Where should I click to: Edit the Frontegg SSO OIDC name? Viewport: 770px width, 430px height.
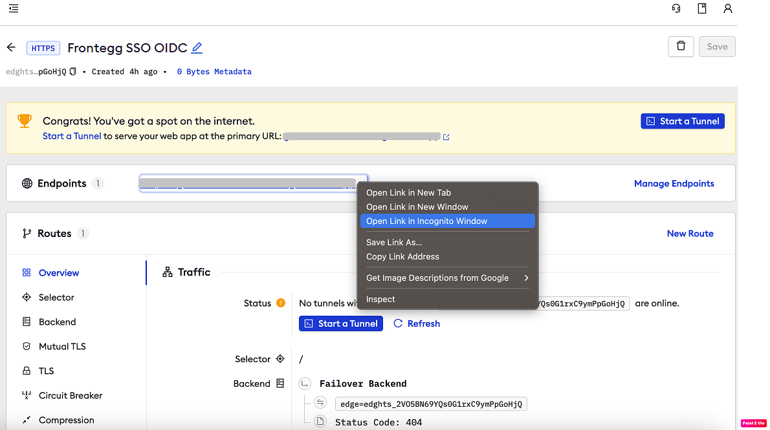click(x=197, y=48)
